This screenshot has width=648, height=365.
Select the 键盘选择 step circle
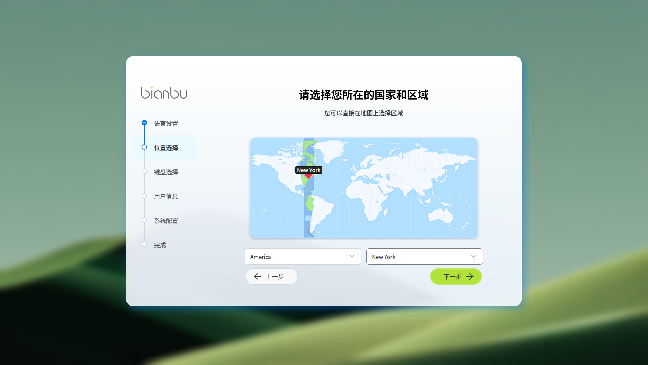click(144, 171)
